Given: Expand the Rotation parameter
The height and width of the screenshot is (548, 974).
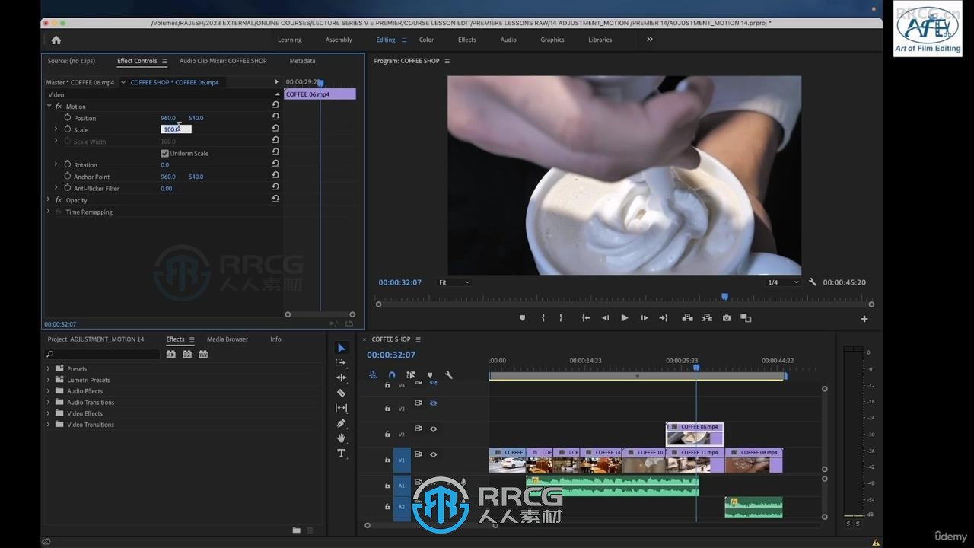Looking at the screenshot, I should [x=56, y=164].
